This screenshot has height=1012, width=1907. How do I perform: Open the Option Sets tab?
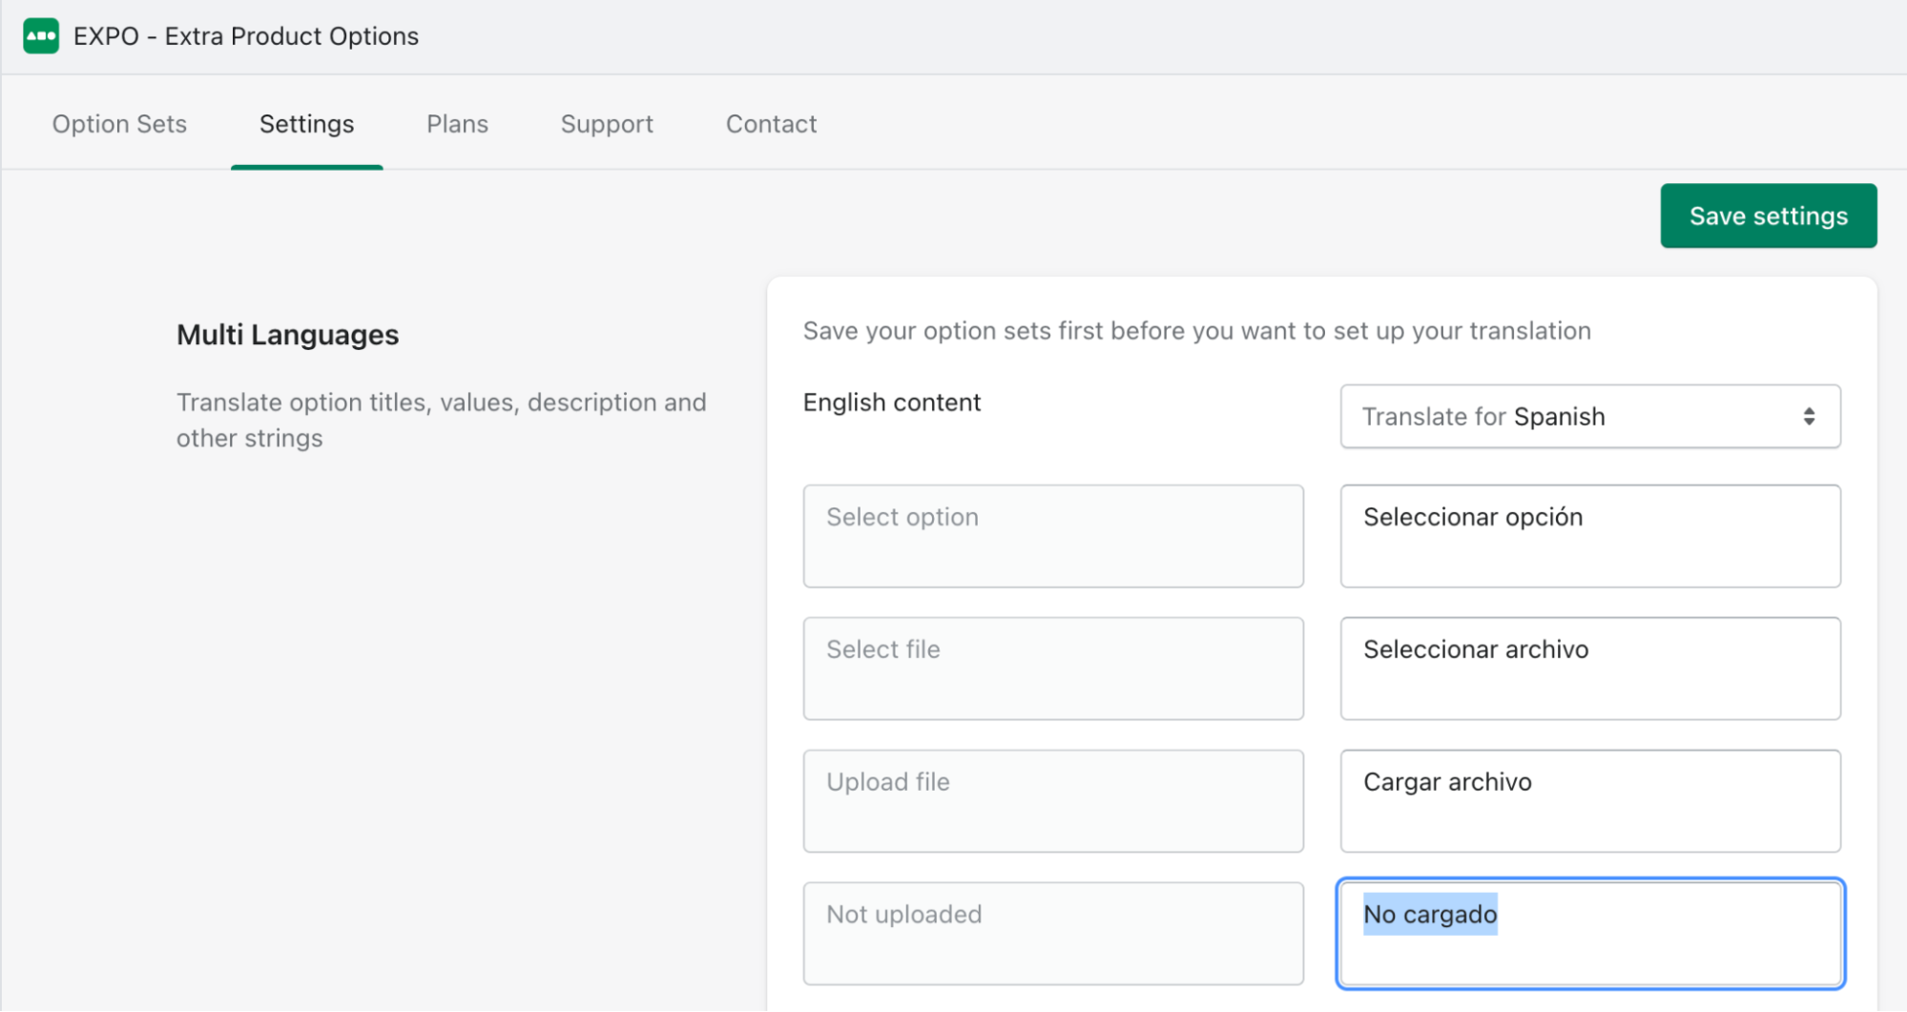coord(119,124)
